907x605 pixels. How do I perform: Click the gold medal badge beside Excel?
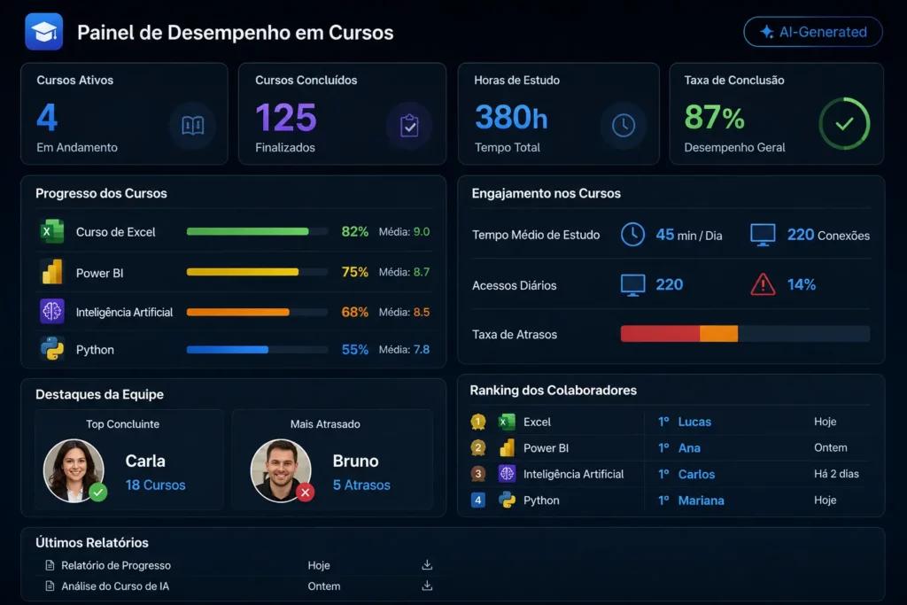pos(477,422)
